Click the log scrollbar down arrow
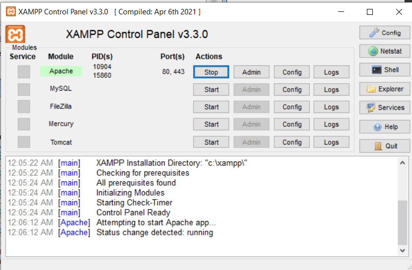This screenshot has width=412, height=270. pos(402,250)
